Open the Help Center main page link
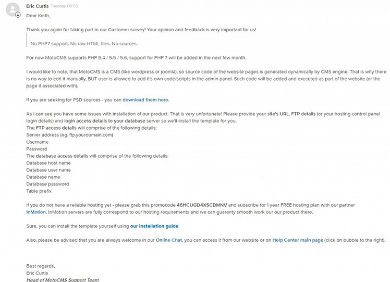Image resolution: width=390 pixels, height=282 pixels. [x=298, y=240]
